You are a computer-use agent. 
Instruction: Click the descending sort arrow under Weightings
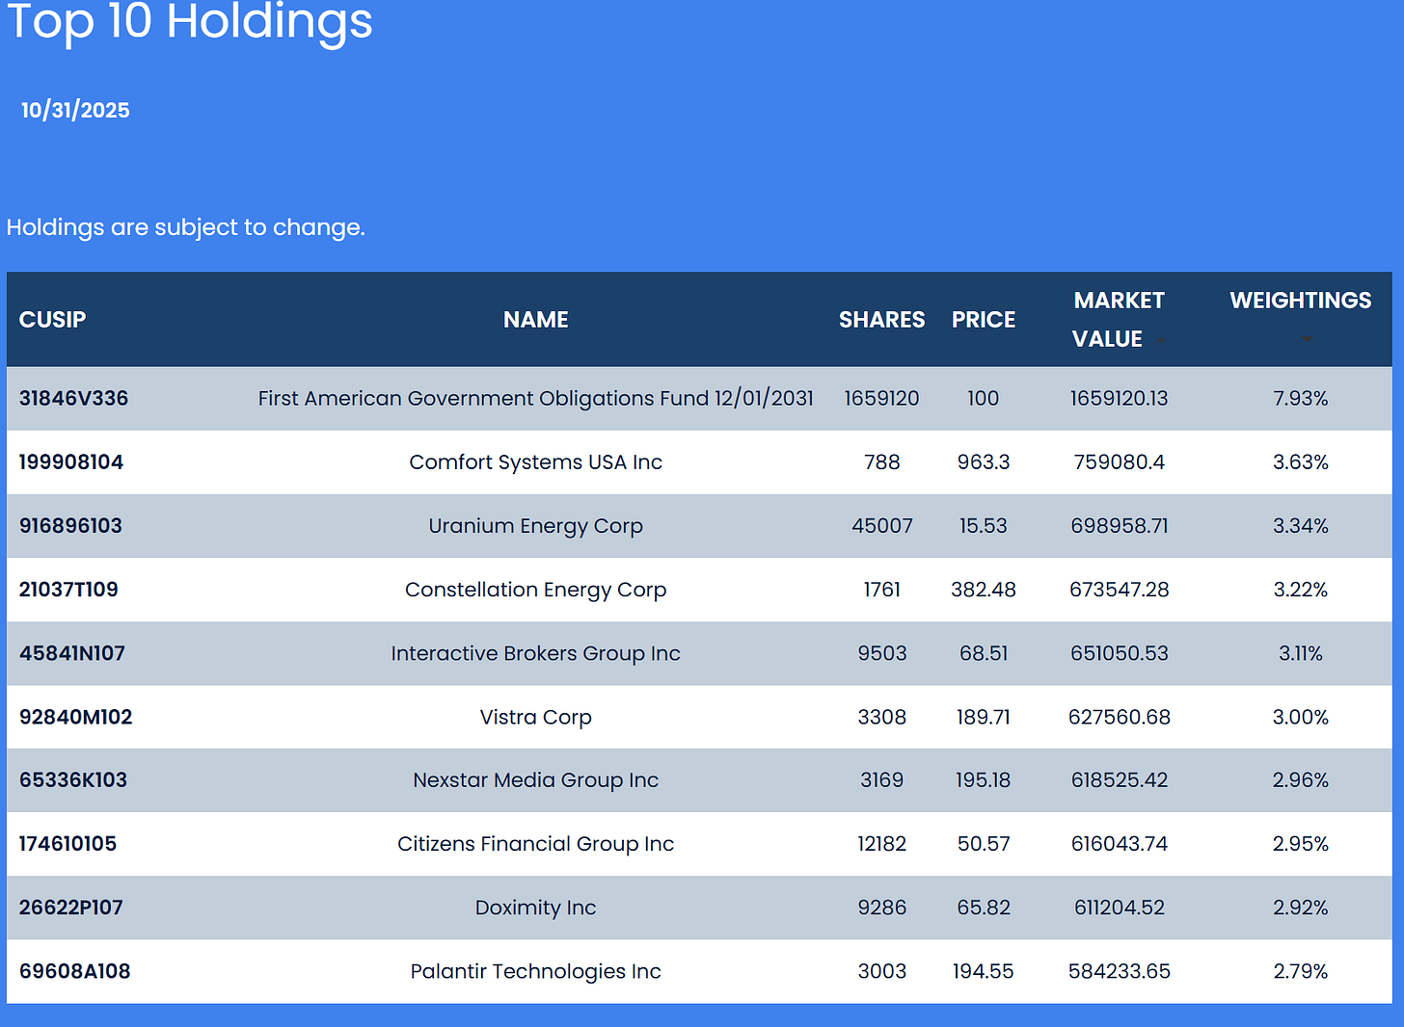pos(1307,339)
